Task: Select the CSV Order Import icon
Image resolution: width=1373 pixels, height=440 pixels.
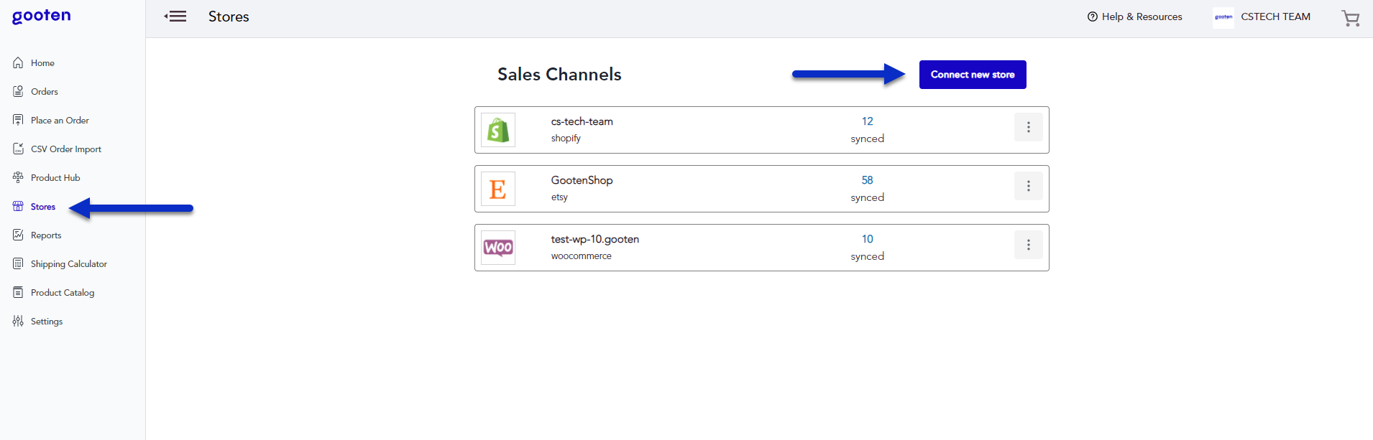Action: coord(17,149)
